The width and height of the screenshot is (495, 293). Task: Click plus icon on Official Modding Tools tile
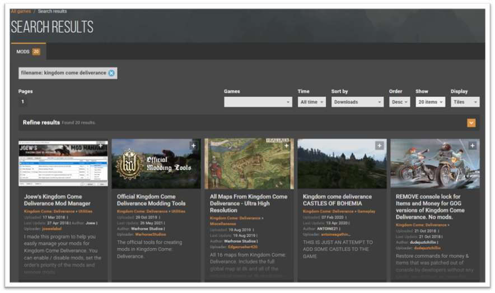(x=194, y=146)
